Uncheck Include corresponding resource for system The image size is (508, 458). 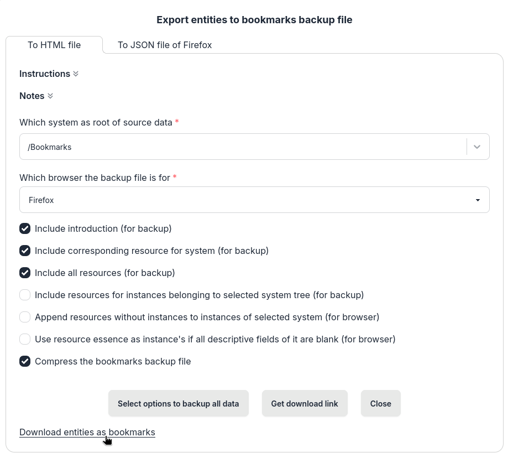[x=25, y=251]
